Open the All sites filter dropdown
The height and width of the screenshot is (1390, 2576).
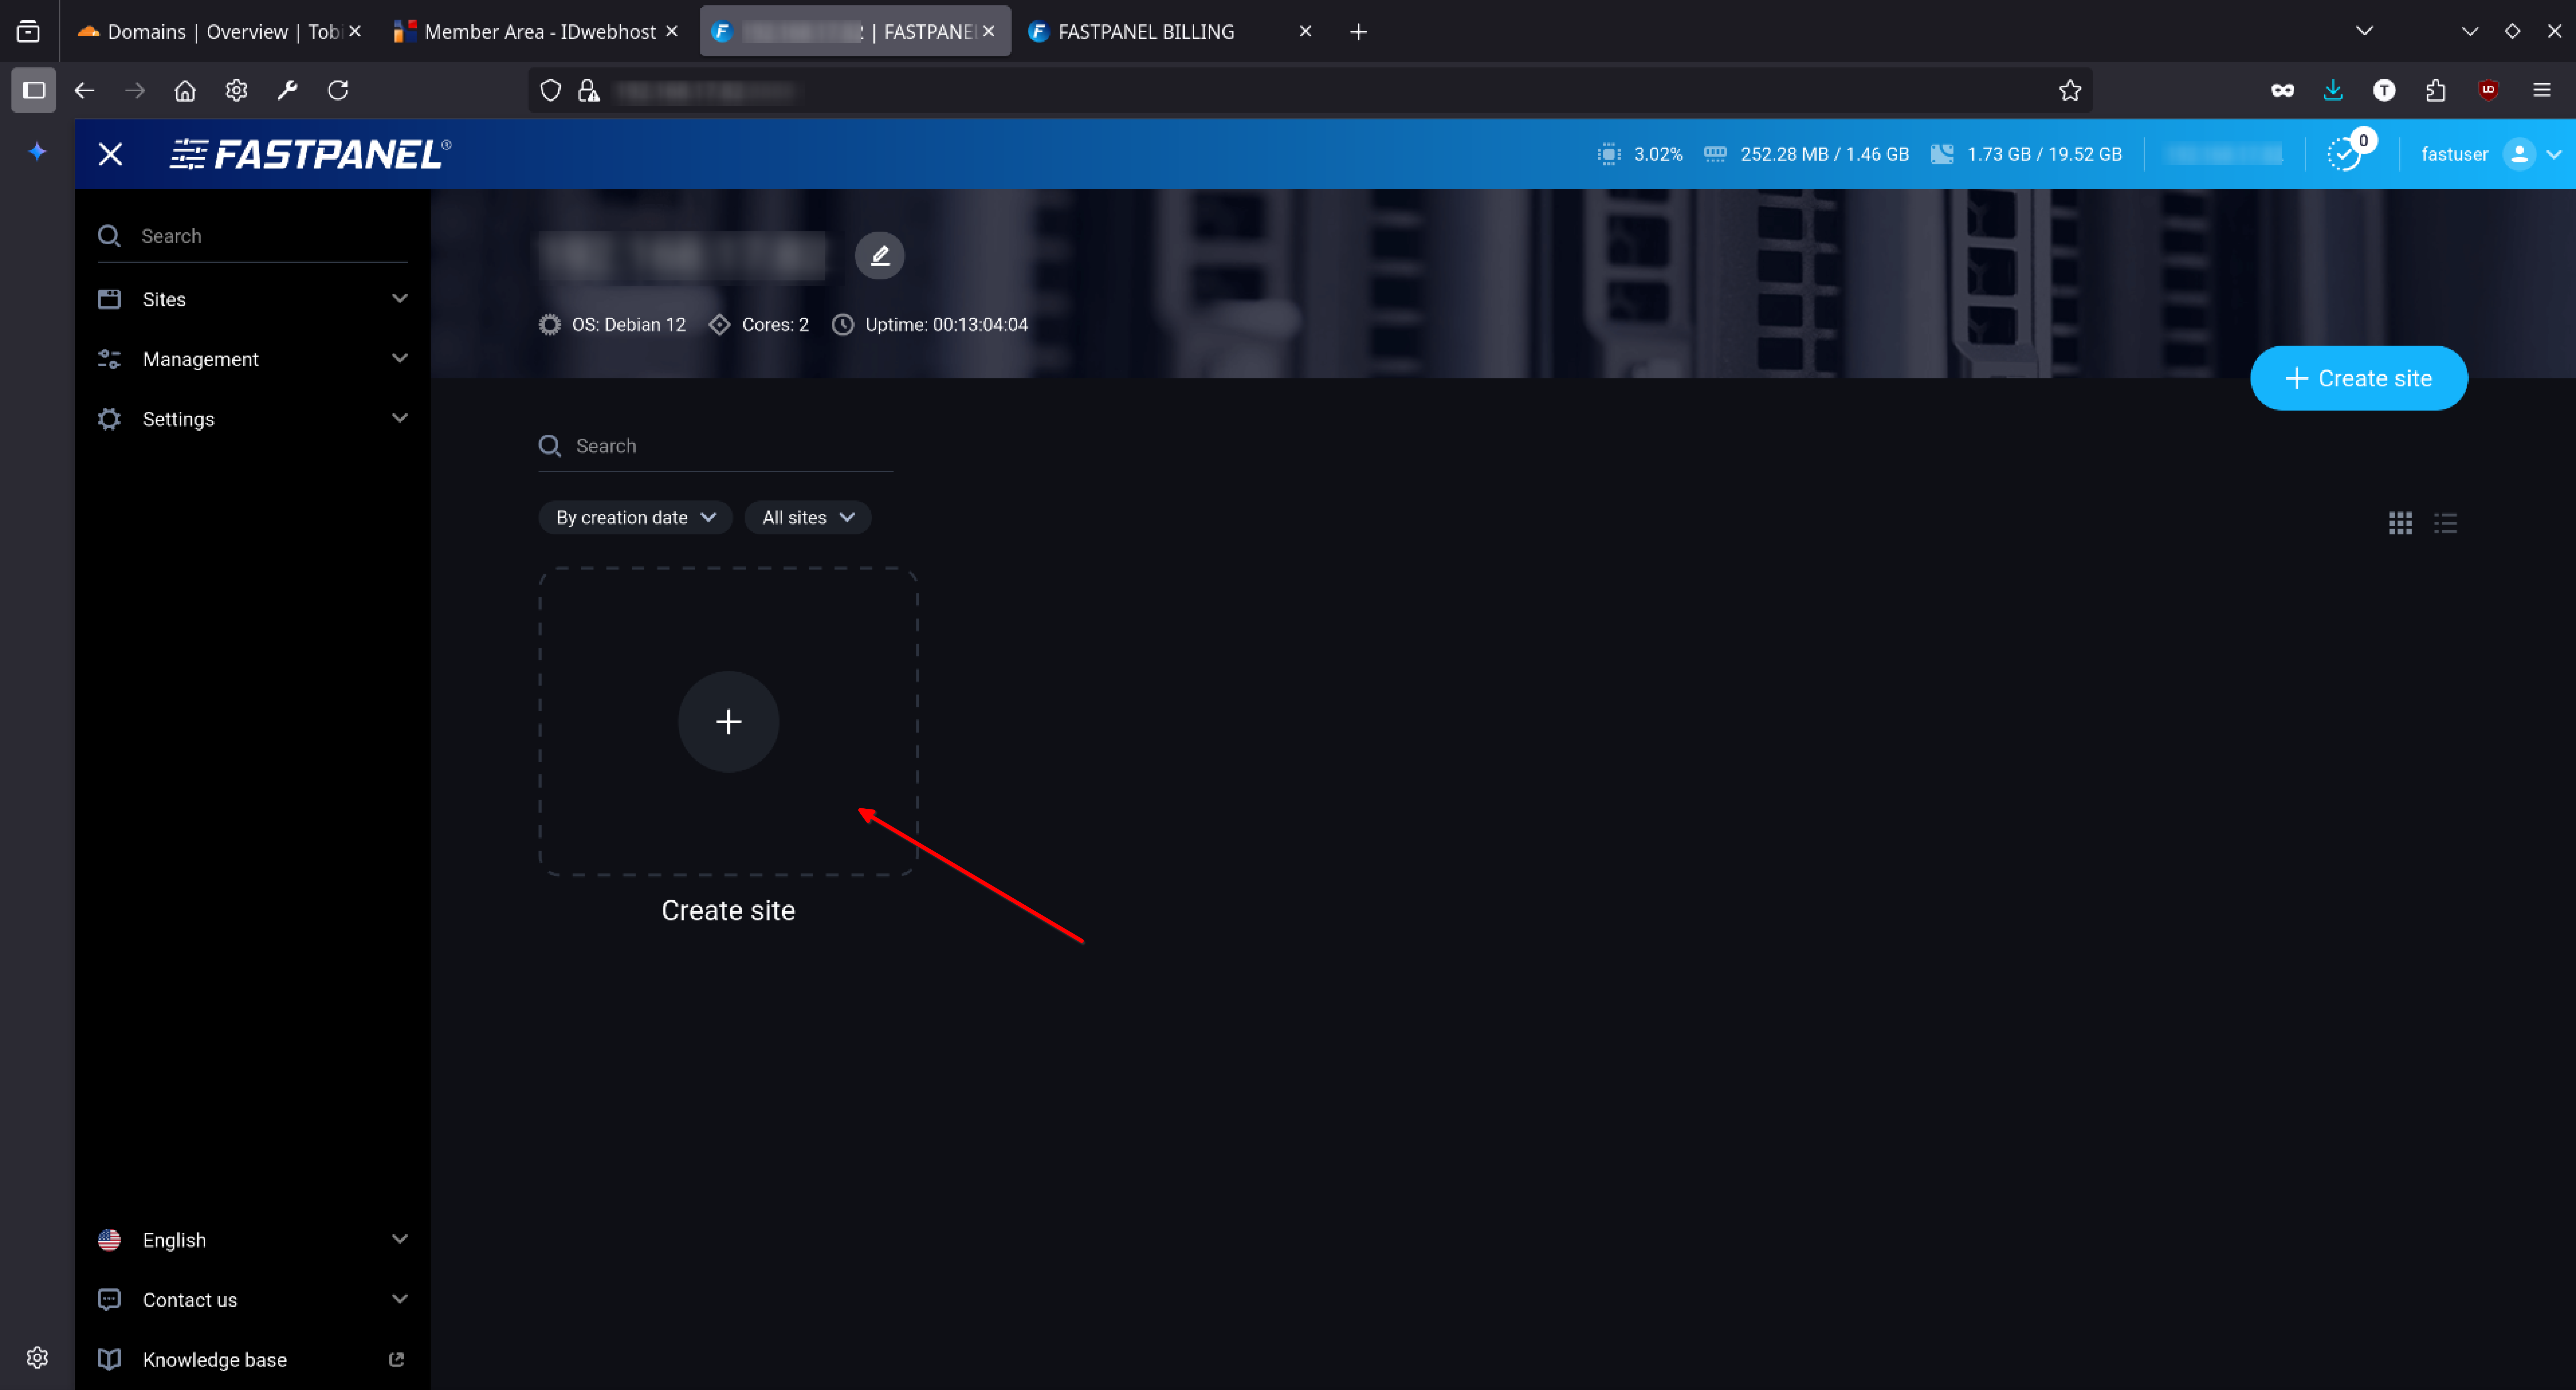click(807, 517)
